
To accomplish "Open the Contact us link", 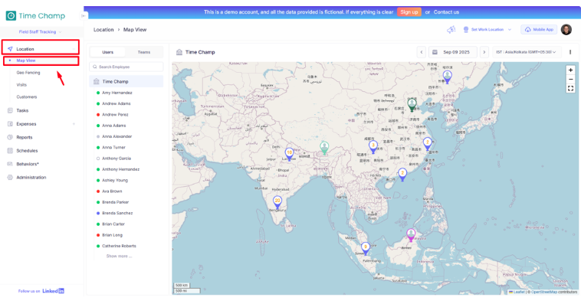I will click(446, 11).
